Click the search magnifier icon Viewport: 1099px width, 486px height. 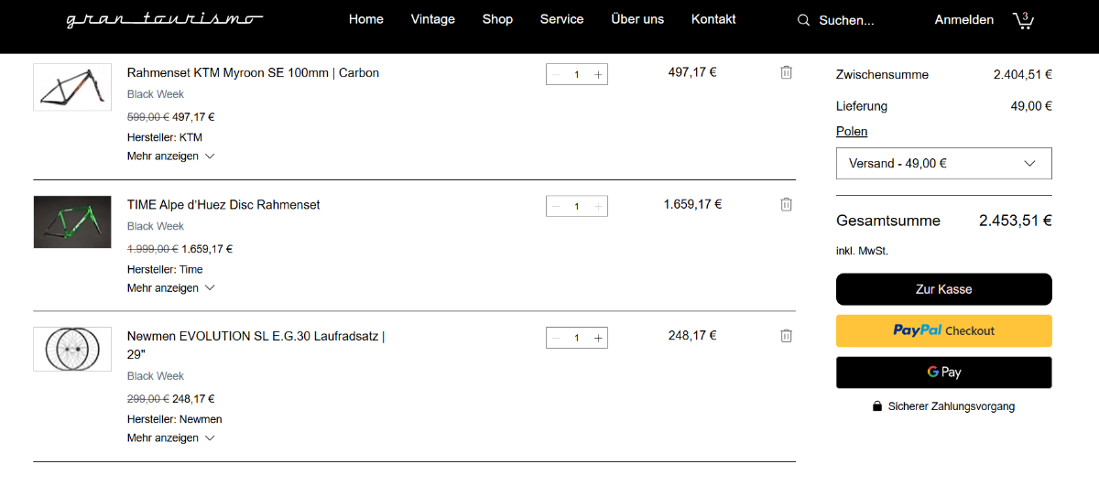click(803, 20)
